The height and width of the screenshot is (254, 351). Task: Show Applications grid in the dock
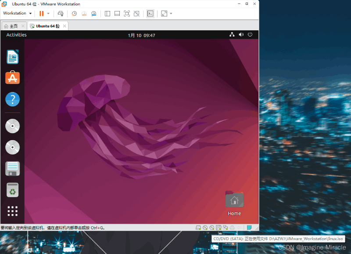tap(13, 211)
